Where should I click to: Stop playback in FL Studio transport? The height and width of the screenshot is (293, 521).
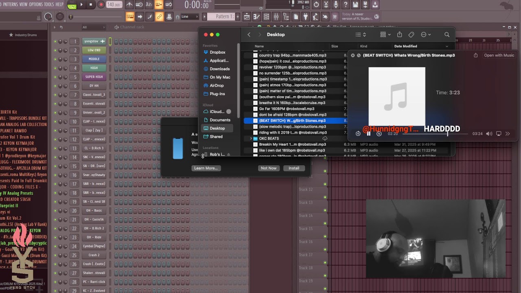click(x=90, y=5)
